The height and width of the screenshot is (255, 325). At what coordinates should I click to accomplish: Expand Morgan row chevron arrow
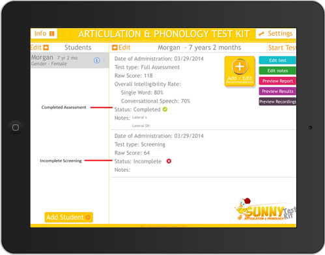point(104,60)
